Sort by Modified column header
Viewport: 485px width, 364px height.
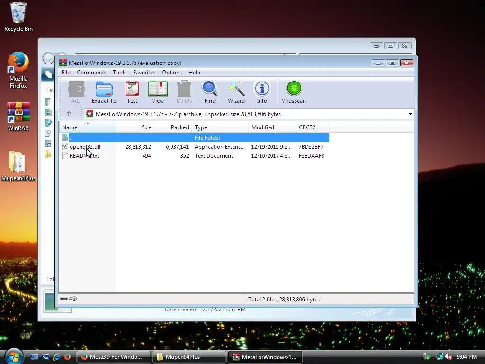point(272,127)
